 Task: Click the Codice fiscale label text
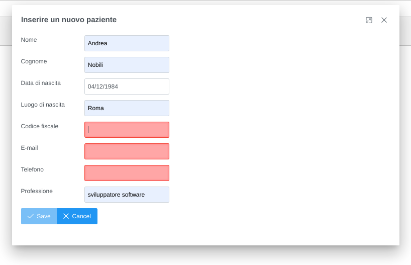pyautogui.click(x=40, y=126)
